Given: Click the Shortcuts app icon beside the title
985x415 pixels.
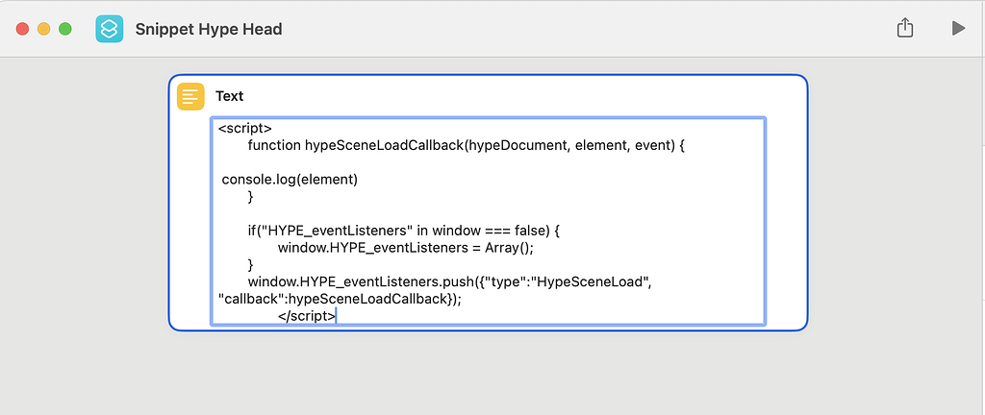Looking at the screenshot, I should [x=110, y=29].
